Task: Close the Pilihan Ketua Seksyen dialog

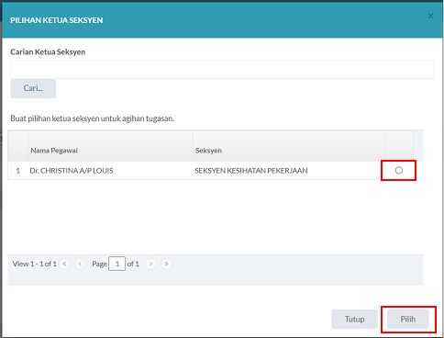Action: click(x=430, y=16)
